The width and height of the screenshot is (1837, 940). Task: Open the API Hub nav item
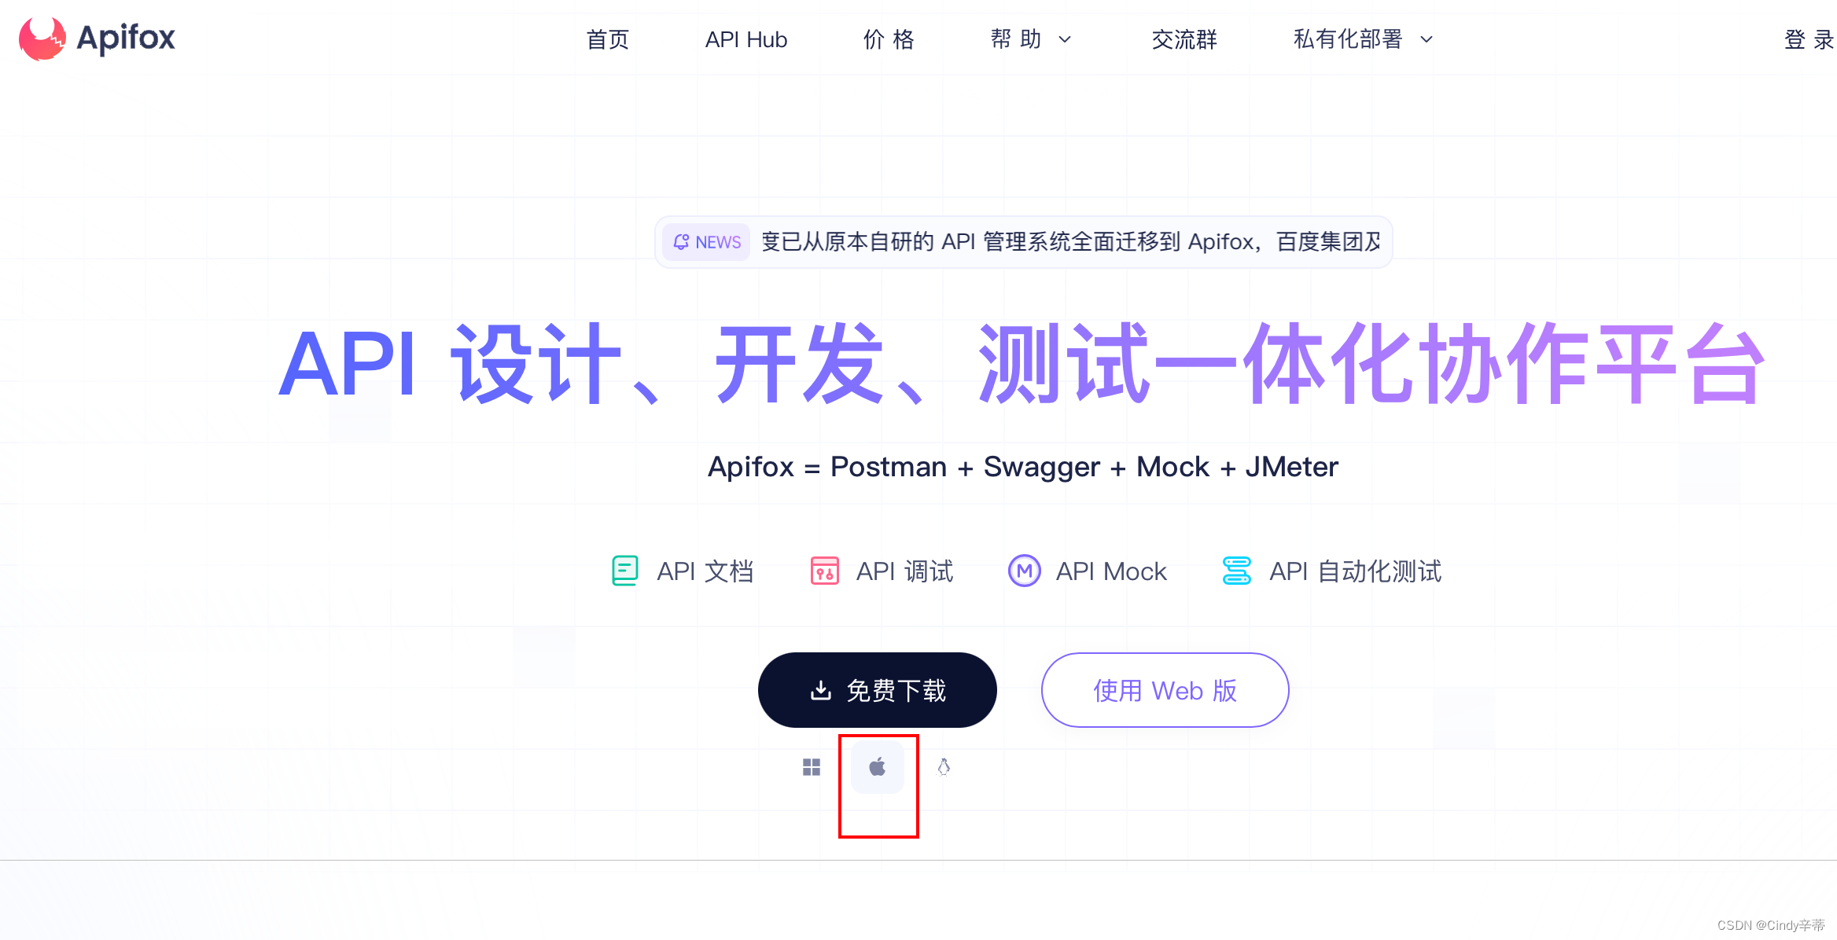[746, 39]
